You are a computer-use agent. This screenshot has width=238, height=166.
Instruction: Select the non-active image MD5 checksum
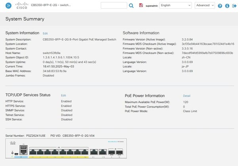207,53
